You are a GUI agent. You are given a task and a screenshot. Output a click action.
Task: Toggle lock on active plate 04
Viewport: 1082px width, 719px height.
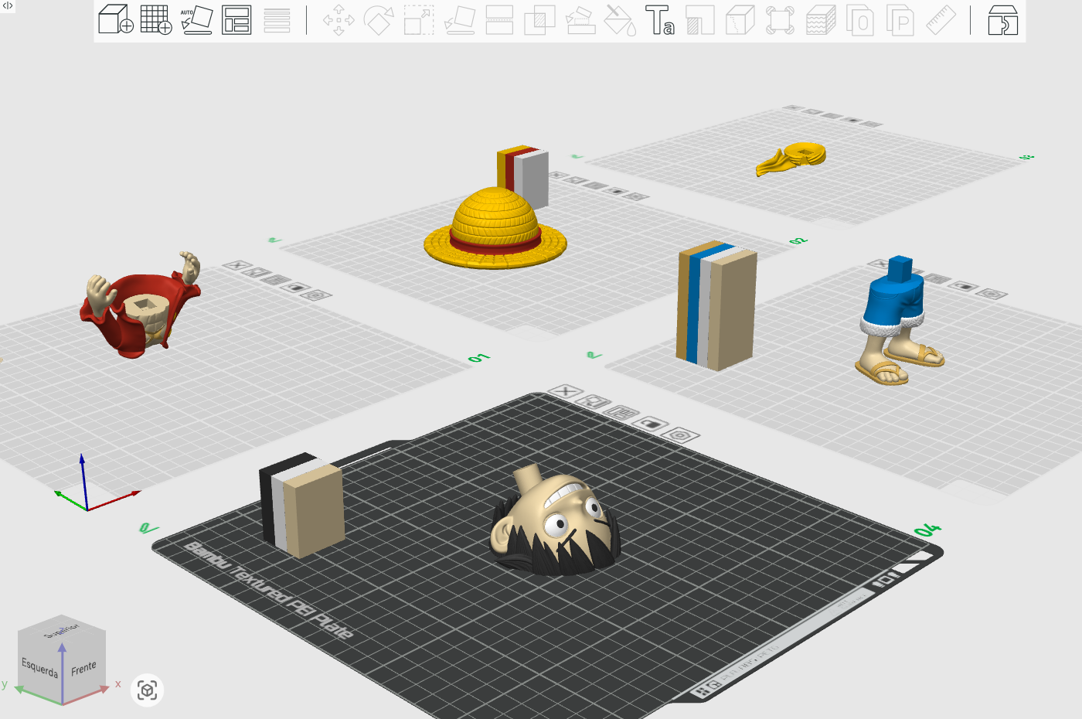(650, 423)
